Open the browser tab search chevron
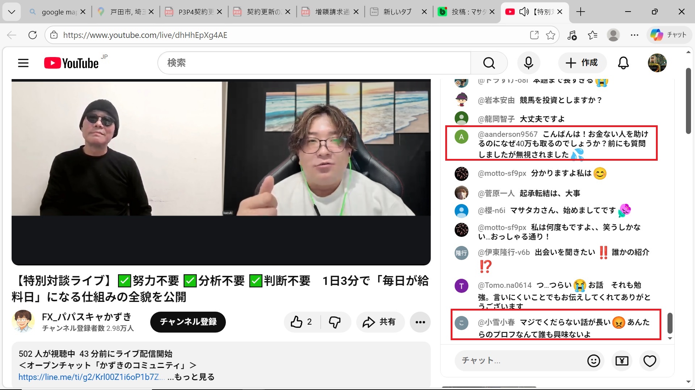This screenshot has width=695, height=390. [x=12, y=12]
